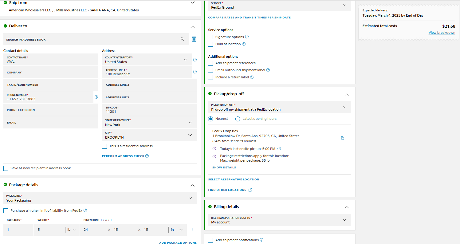
Task: Check Include a return label
Action: [210, 77]
